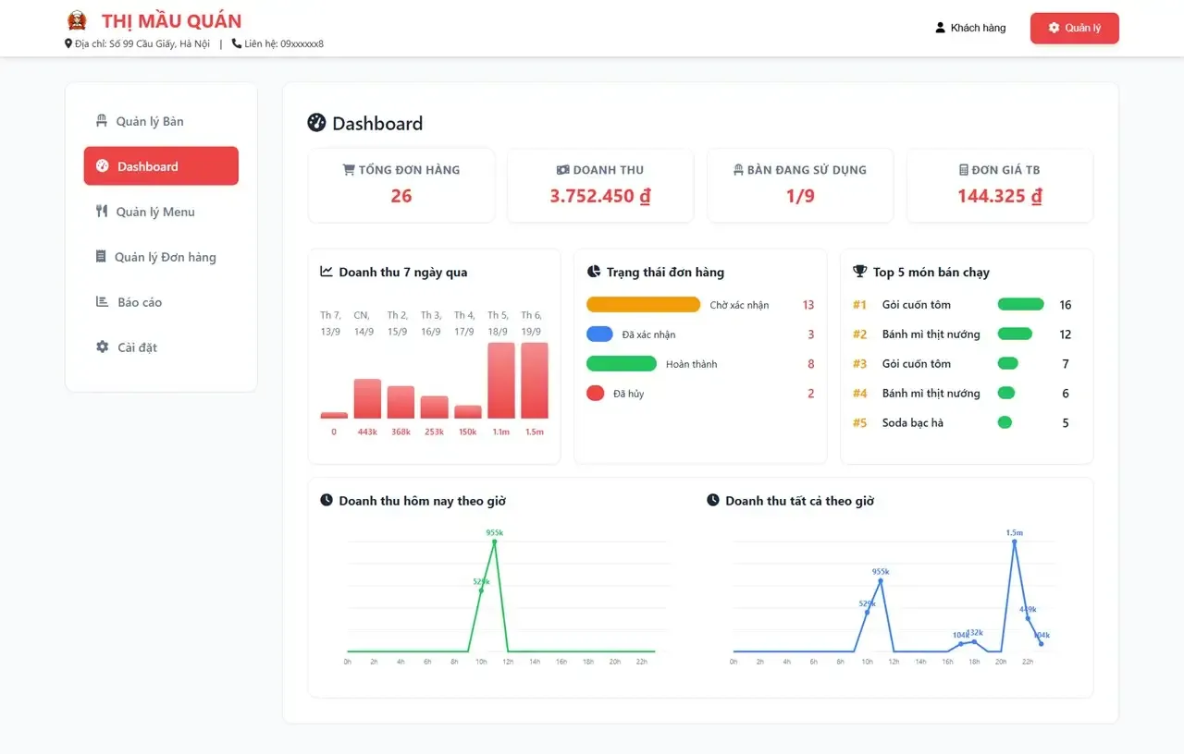Click the trophy icon for Top 5 món
The width and height of the screenshot is (1184, 754).
860,272
